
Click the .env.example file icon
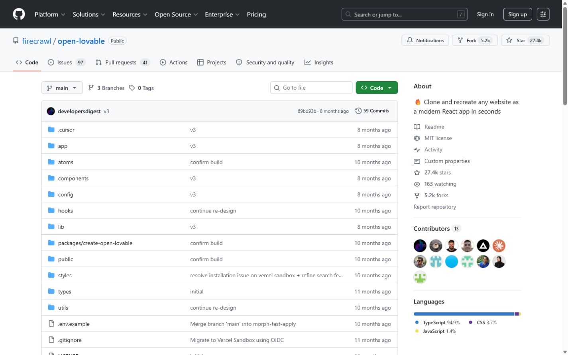[51, 324]
